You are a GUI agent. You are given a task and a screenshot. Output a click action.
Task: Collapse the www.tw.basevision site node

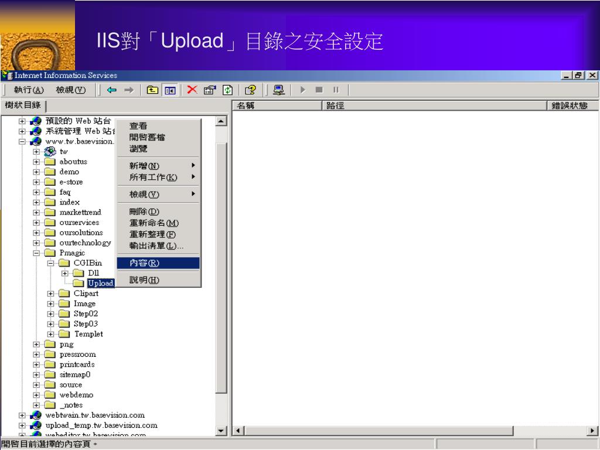(x=22, y=142)
